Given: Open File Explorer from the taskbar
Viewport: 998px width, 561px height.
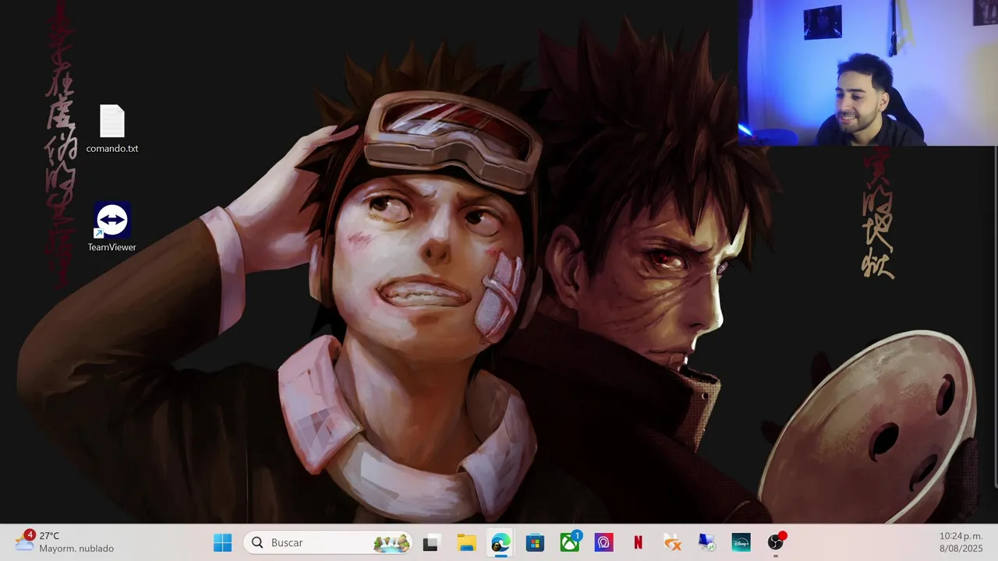Looking at the screenshot, I should pos(466,543).
